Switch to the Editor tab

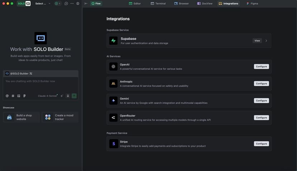135,4
